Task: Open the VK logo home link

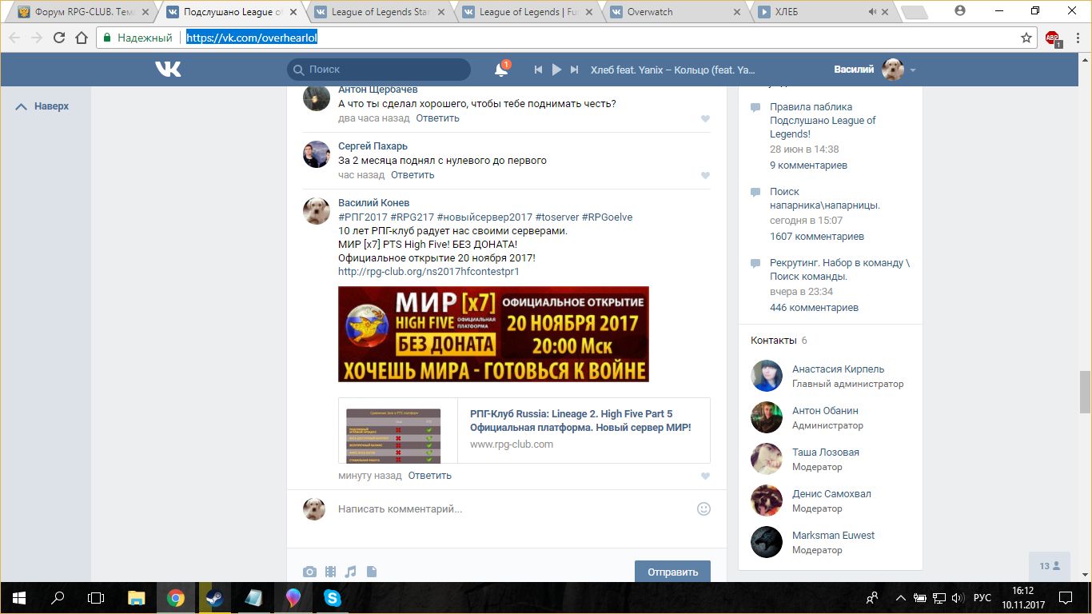Action: click(168, 70)
